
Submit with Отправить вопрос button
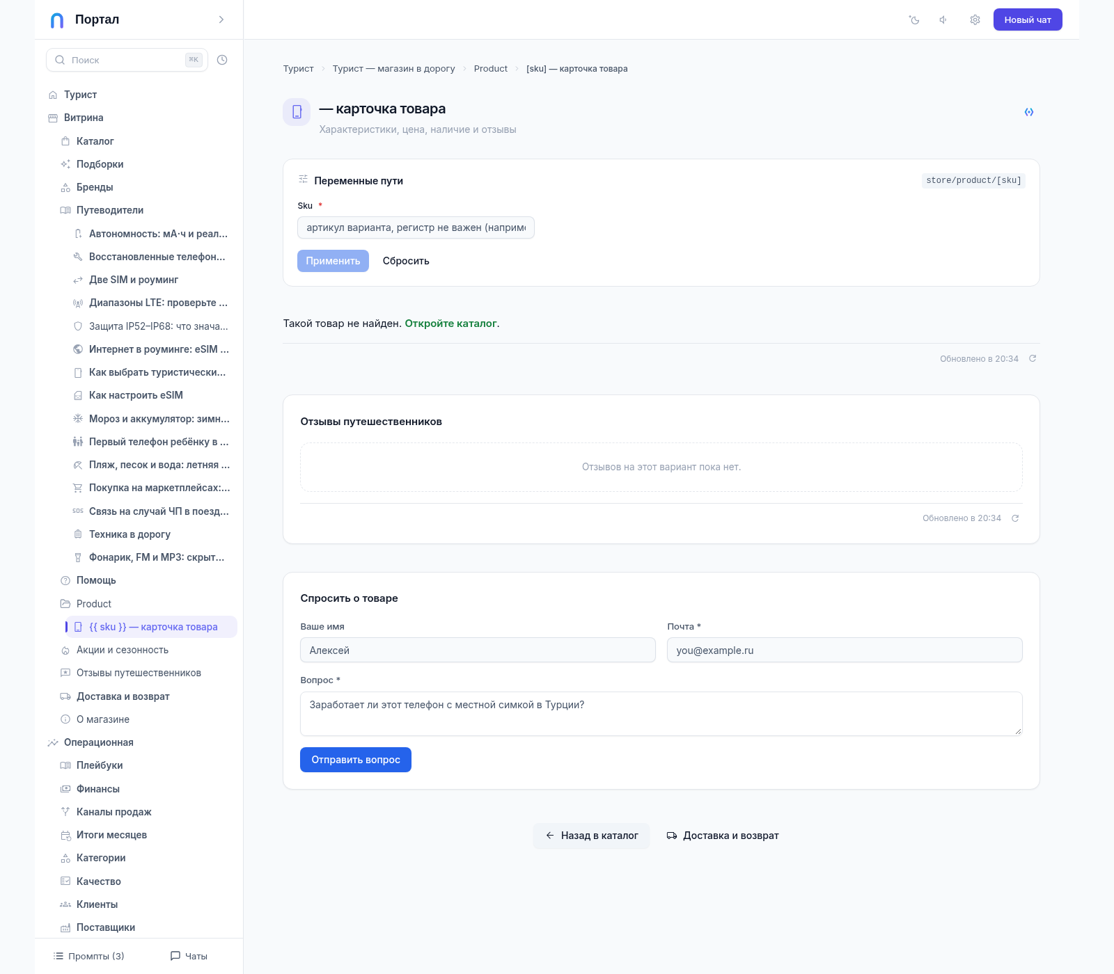pyautogui.click(x=356, y=760)
